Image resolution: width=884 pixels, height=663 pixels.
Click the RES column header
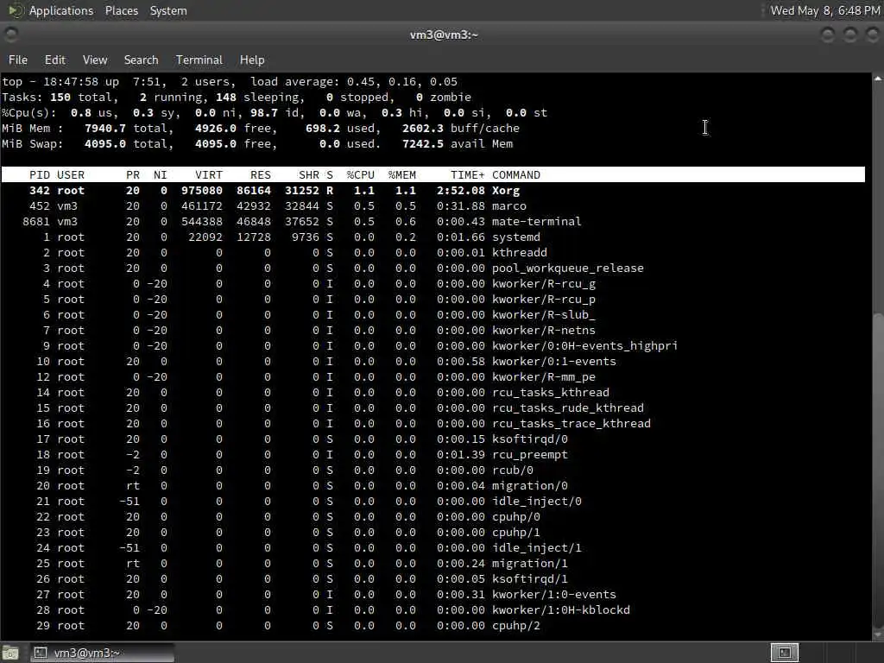click(261, 174)
